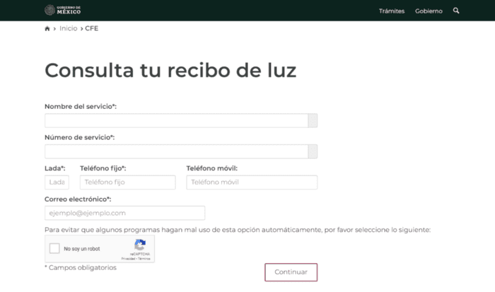Select the CFE breadcrumb item
Viewport: 495px width, 292px height.
click(x=92, y=28)
